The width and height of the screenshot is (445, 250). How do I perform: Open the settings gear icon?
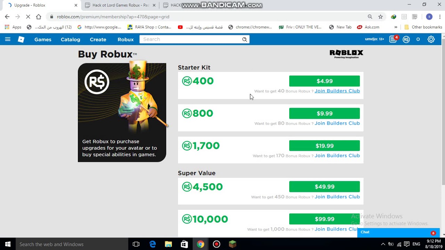[x=431, y=39]
